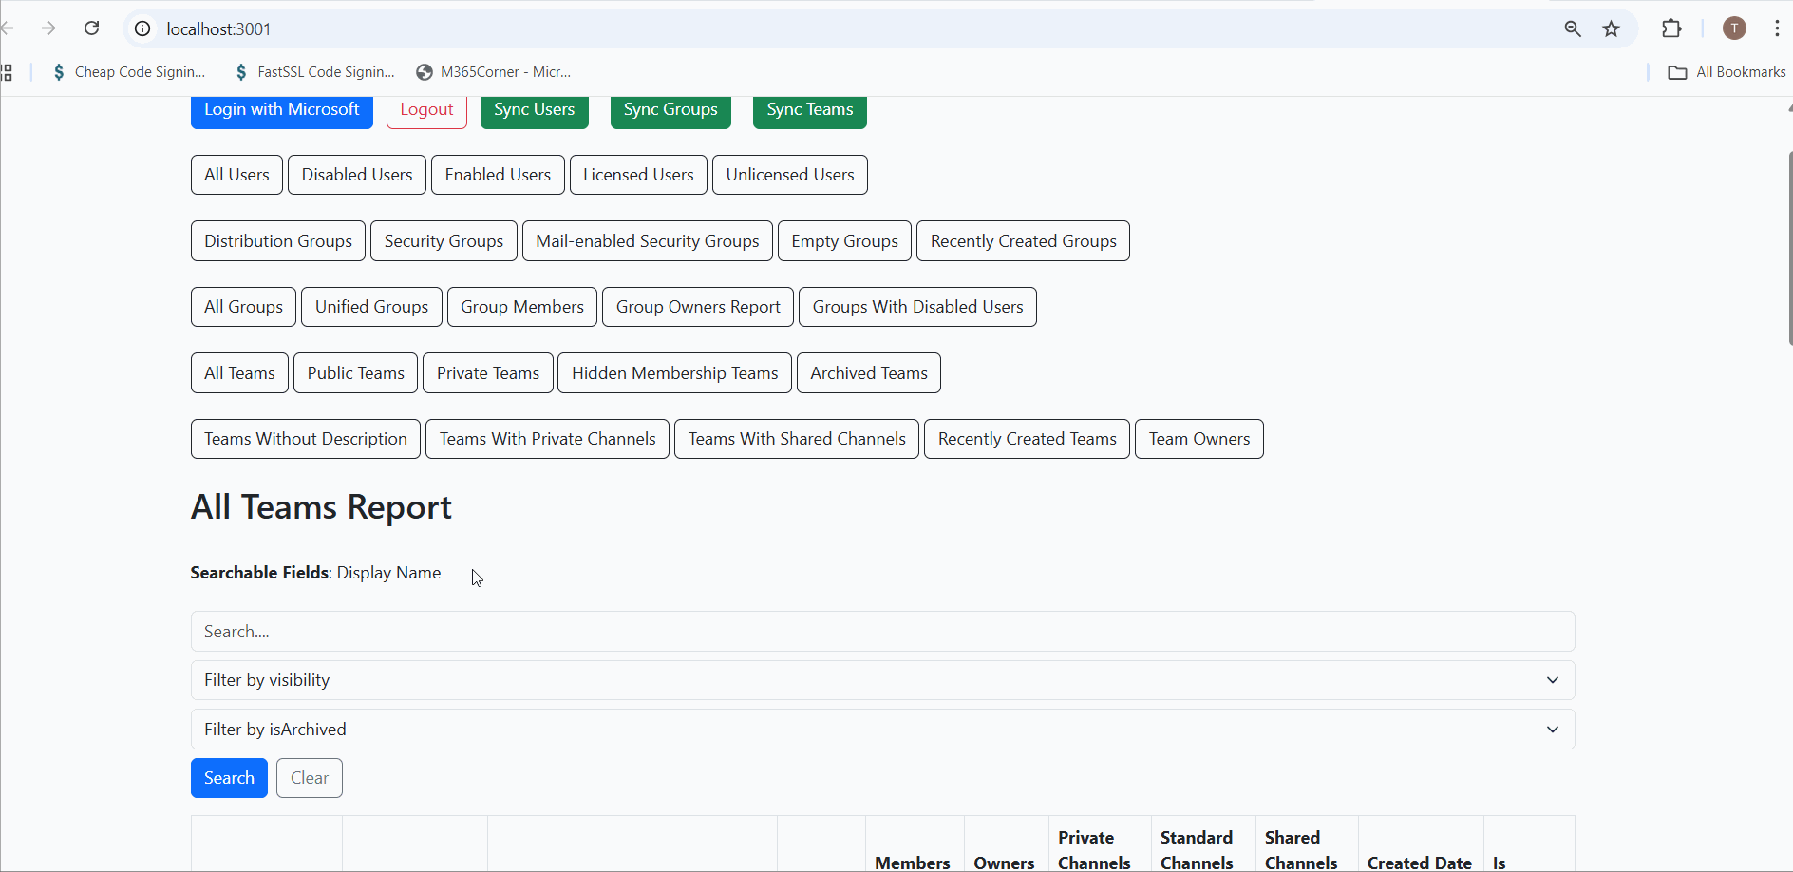Click into the Search text field
This screenshot has width=1793, height=872.
coord(882,632)
